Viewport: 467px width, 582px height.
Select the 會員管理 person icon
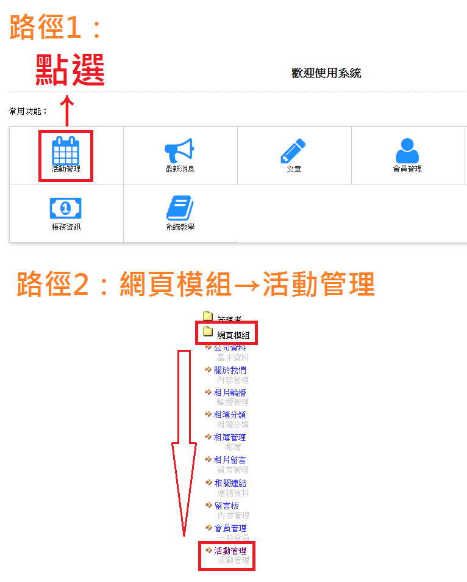click(407, 151)
